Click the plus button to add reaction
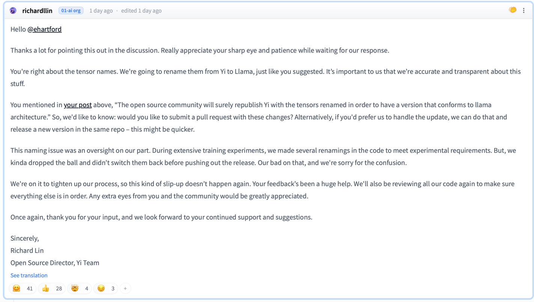This screenshot has height=302, width=534. pyautogui.click(x=125, y=289)
